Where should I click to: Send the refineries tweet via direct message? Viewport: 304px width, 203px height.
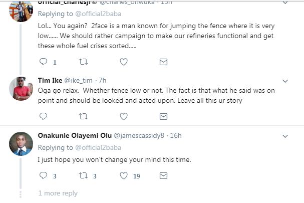(163, 62)
